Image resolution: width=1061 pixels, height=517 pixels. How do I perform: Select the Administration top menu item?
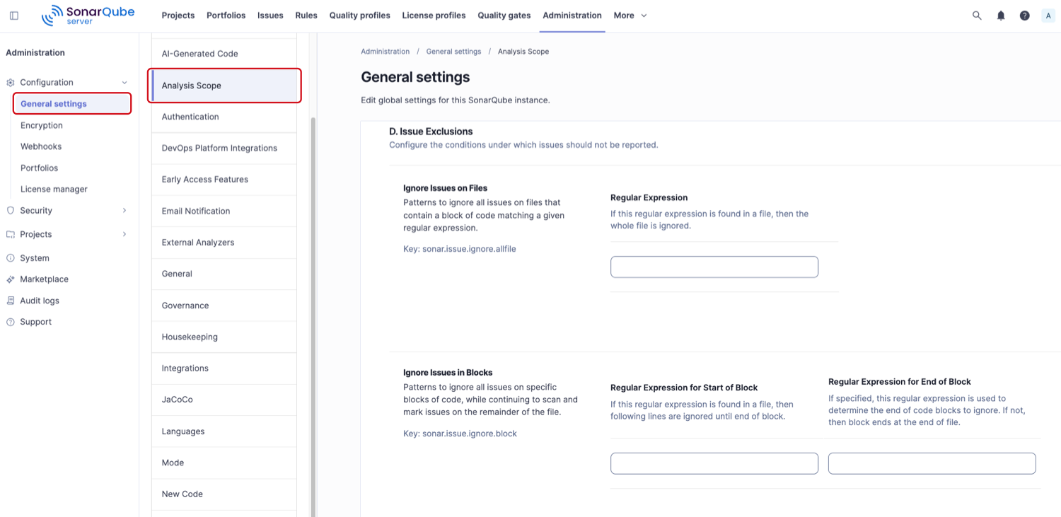(x=572, y=16)
